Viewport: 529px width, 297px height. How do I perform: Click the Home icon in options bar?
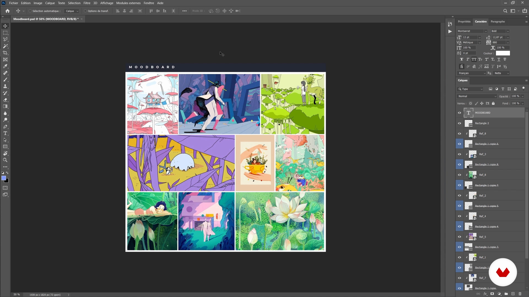[x=7, y=11]
